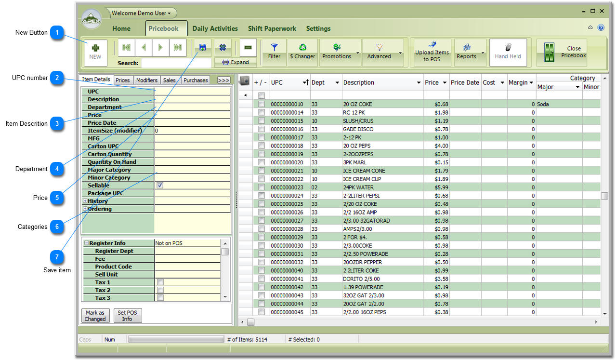616x360 pixels.
Task: Open the Modifiers tab
Action: pyautogui.click(x=146, y=80)
